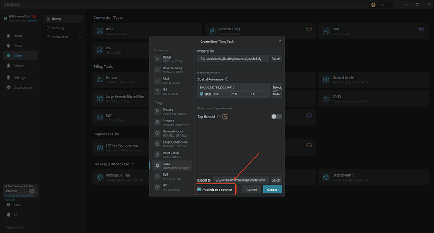Open the Unpack GBP card
The image size is (434, 233).
pos(373,177)
